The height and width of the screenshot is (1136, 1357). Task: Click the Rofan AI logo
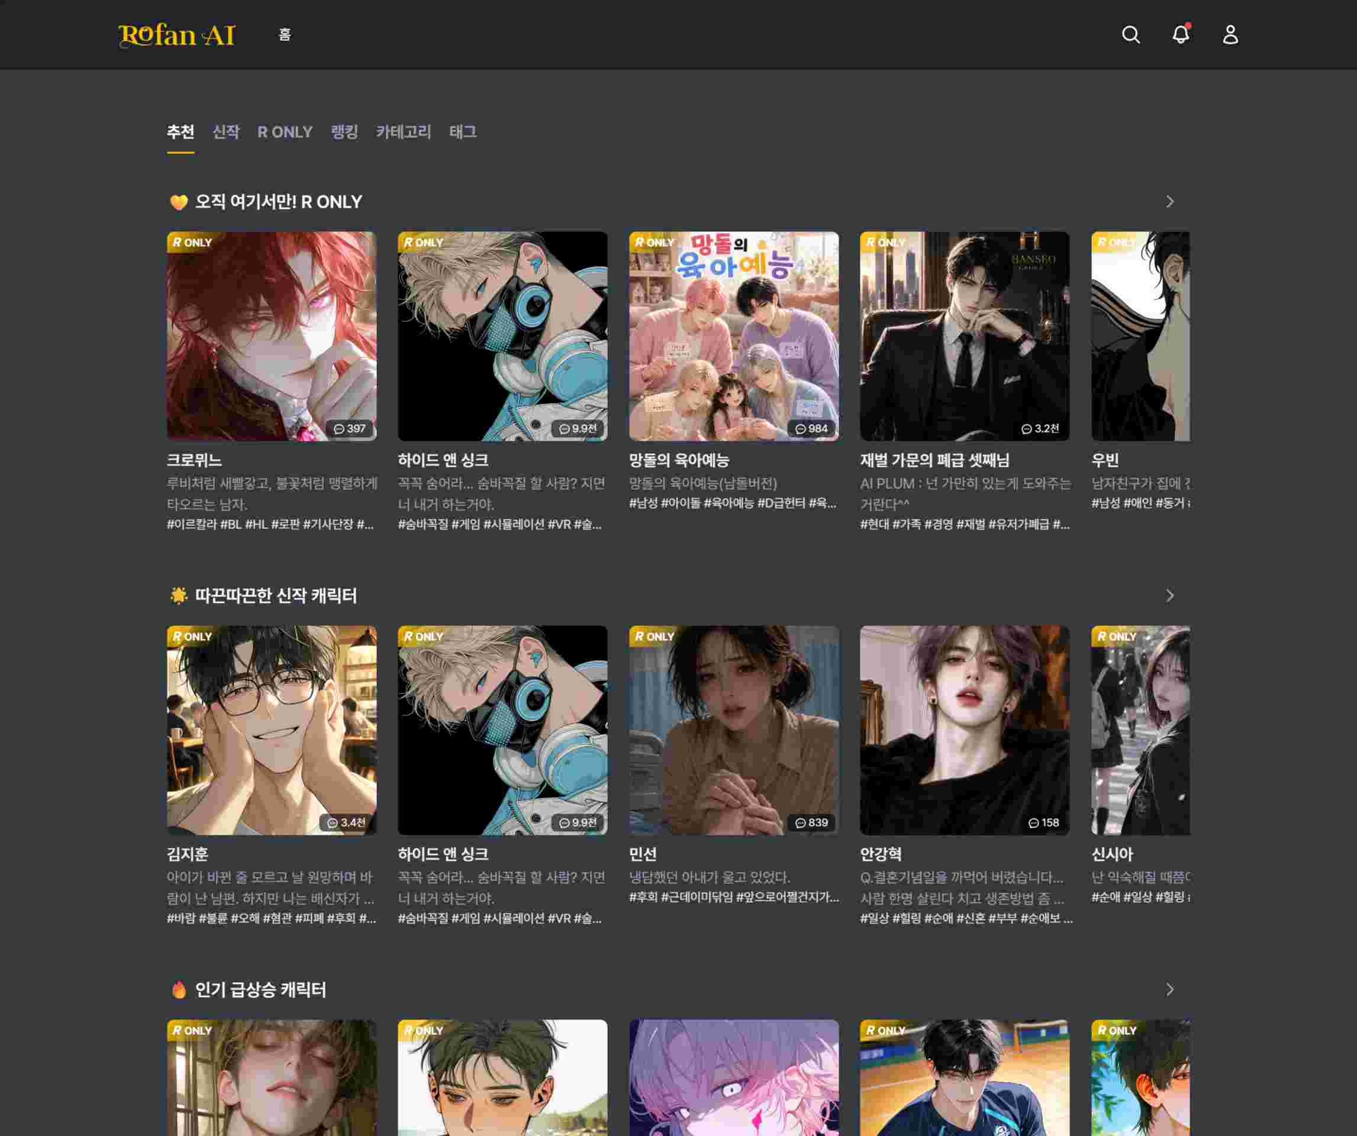tap(177, 35)
